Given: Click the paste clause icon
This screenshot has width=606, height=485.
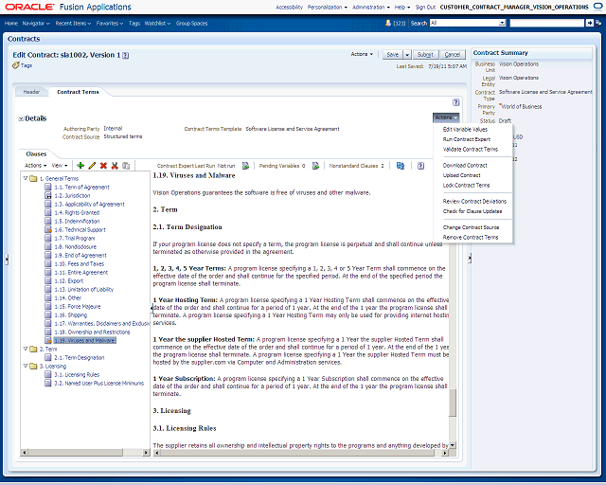Looking at the screenshot, I should click(126, 166).
